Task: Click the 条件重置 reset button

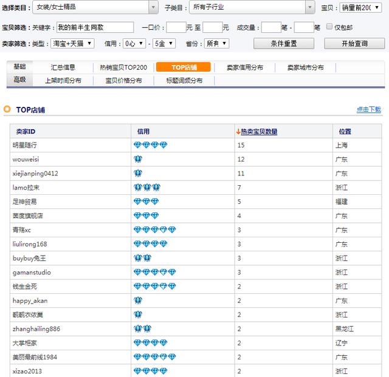Action: [x=284, y=44]
